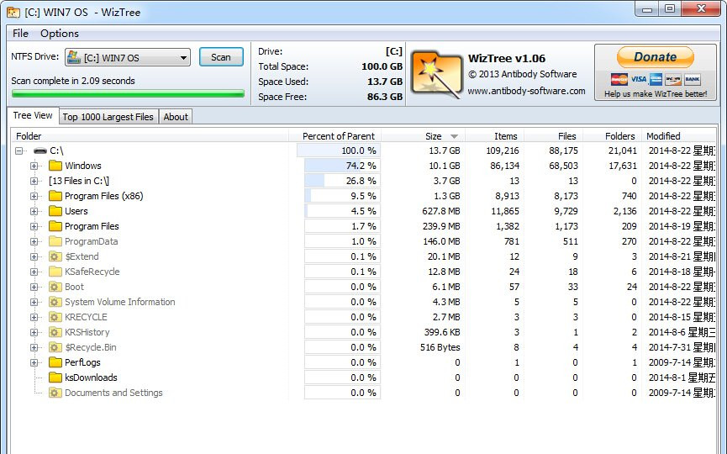Click the 'Help us make WizTree better!' text
Screen dimensions: 727x454
pos(656,93)
